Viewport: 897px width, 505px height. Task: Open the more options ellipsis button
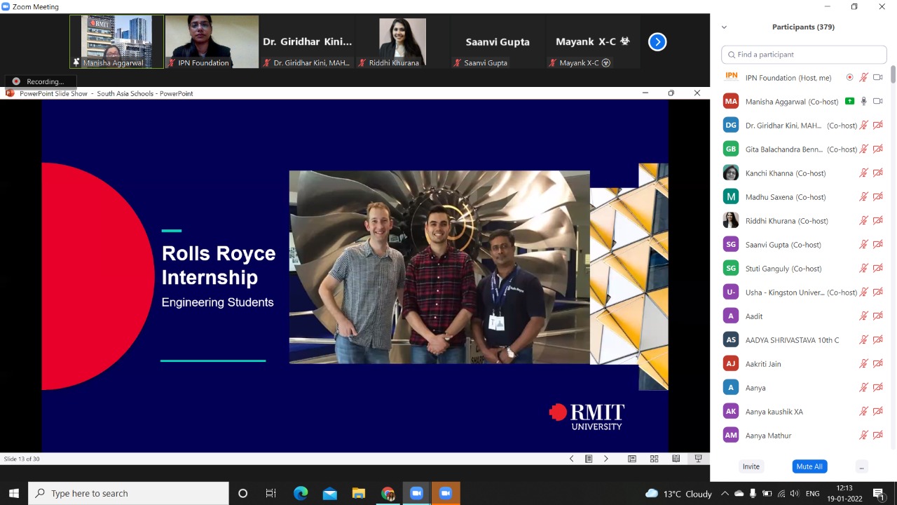[x=861, y=466]
